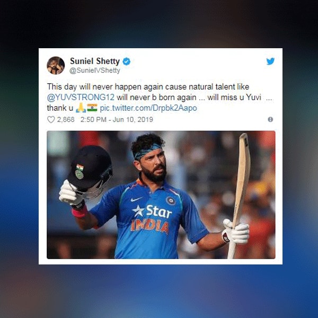Like the tweet with the heart icon

pos(51,119)
